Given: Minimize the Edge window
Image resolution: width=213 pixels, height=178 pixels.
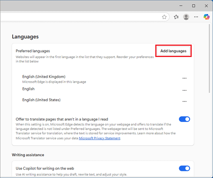Looking at the screenshot, I should [181, 6].
